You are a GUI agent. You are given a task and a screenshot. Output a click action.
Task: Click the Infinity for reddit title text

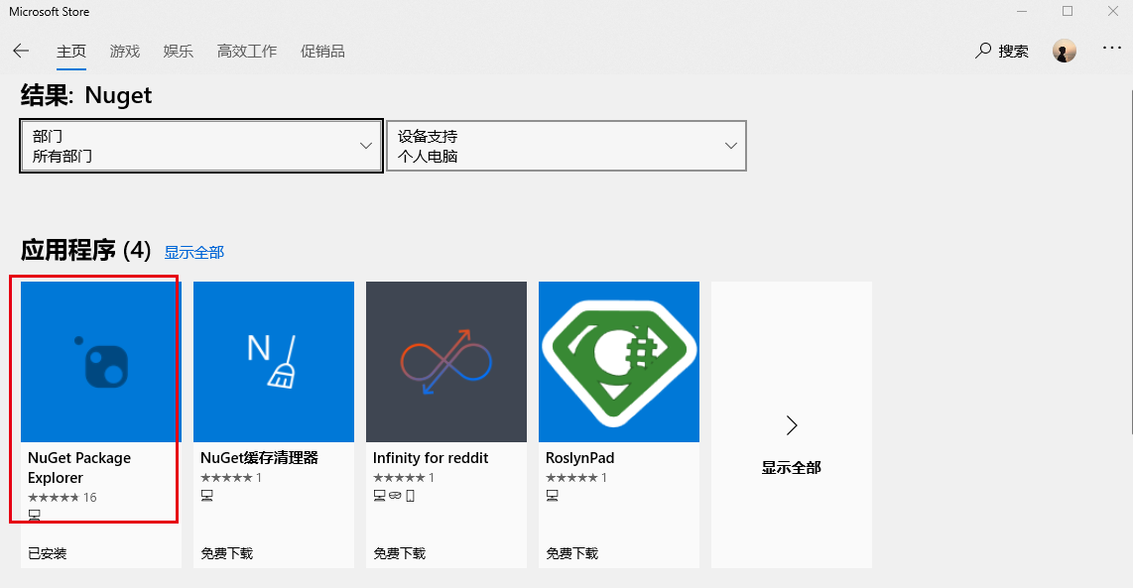coord(431,458)
